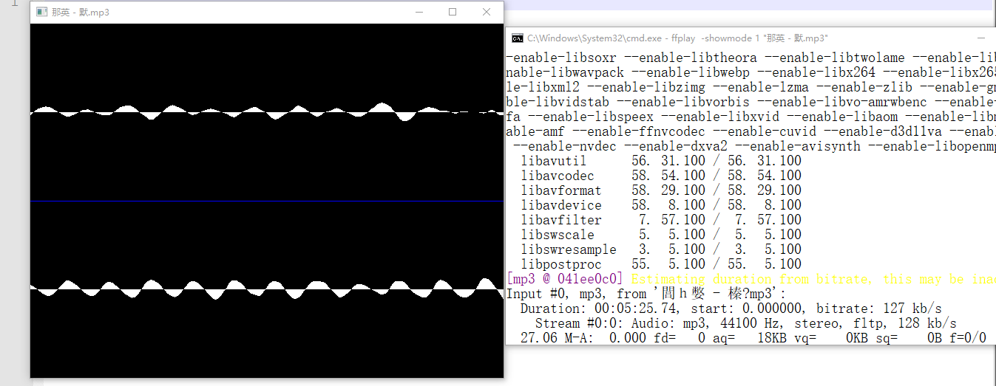Click the blue channel divider line
The image size is (996, 386).
pos(266,201)
